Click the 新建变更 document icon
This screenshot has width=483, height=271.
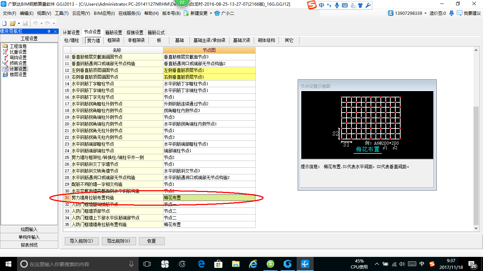tap(186, 13)
